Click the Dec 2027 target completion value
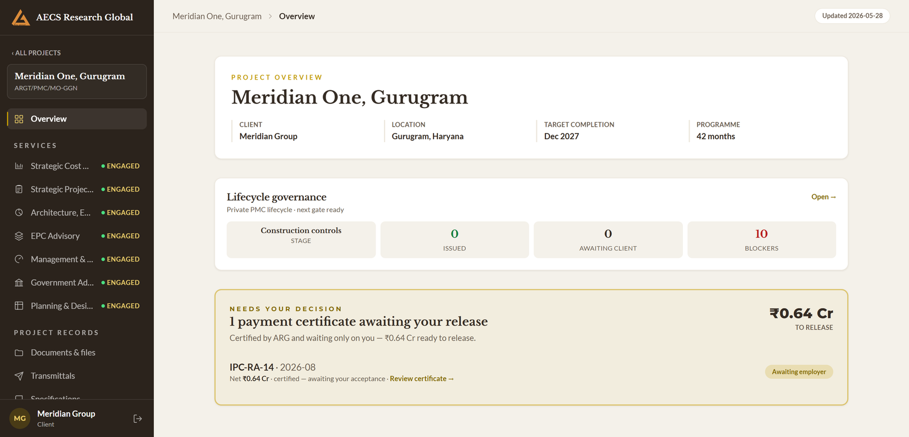The width and height of the screenshot is (909, 437). tap(561, 136)
